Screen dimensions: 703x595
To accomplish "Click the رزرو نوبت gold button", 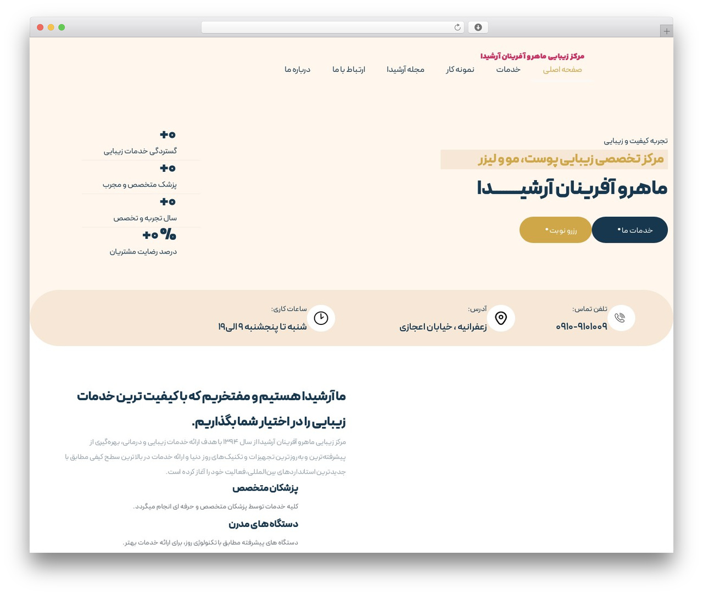I will click(555, 230).
